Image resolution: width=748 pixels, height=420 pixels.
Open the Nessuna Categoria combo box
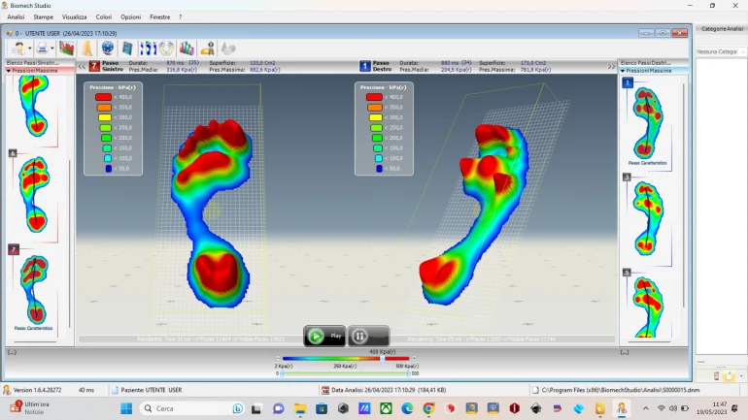720,51
